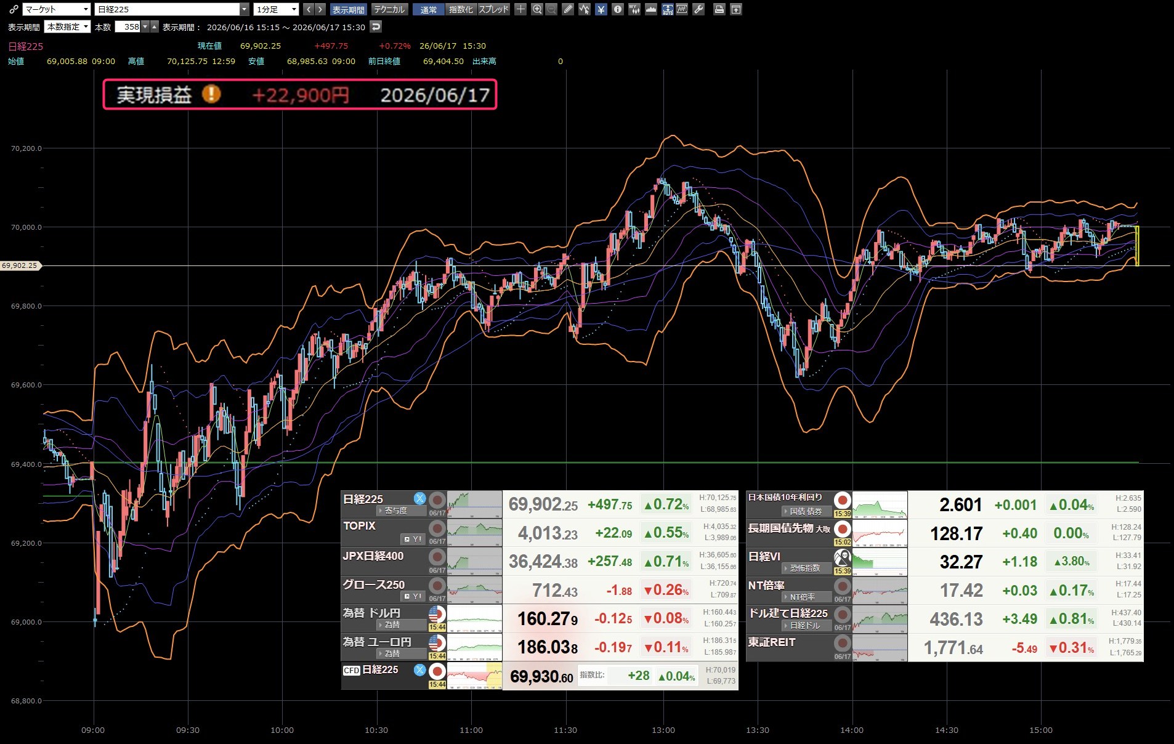This screenshot has height=744, width=1174.
Task: Switch to the 表示期間 tab
Action: click(x=349, y=9)
